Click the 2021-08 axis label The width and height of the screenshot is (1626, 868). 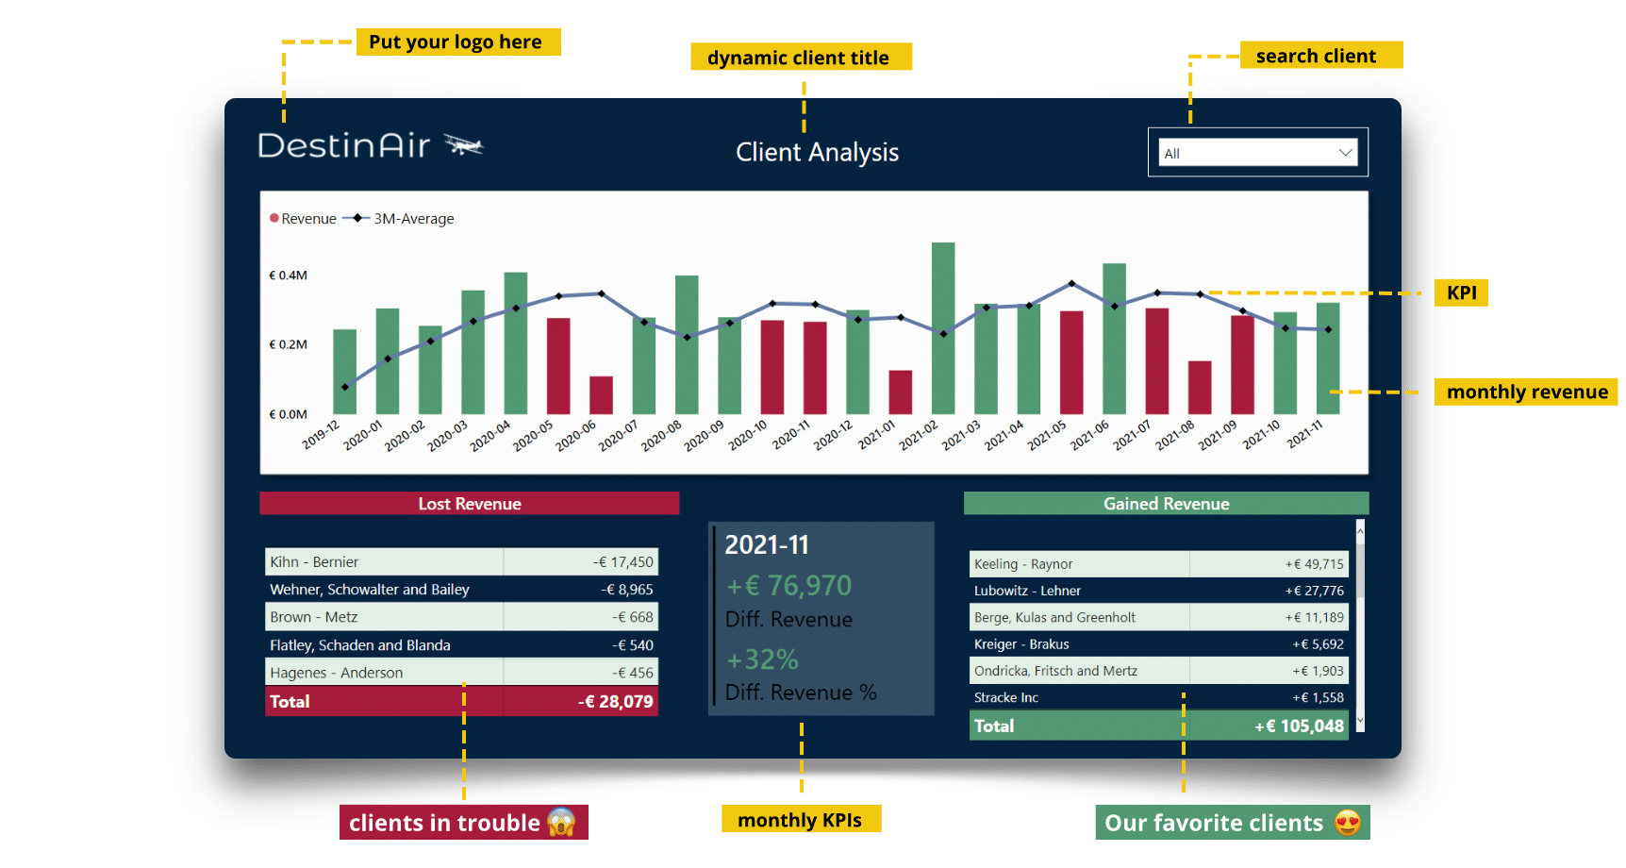(1175, 435)
